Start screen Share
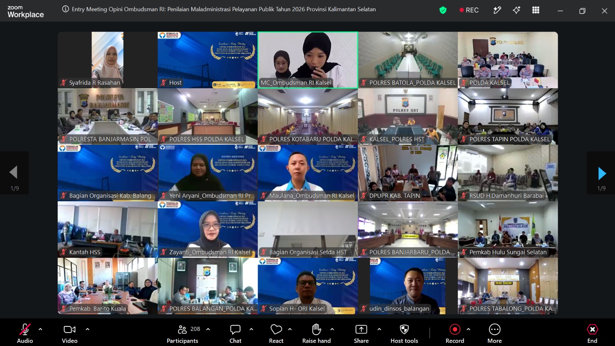 click(x=361, y=333)
